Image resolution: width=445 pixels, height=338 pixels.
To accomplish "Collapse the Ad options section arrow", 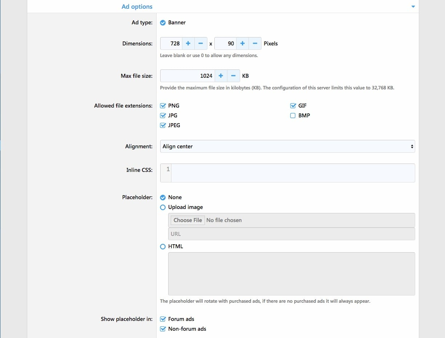I will pyautogui.click(x=413, y=7).
